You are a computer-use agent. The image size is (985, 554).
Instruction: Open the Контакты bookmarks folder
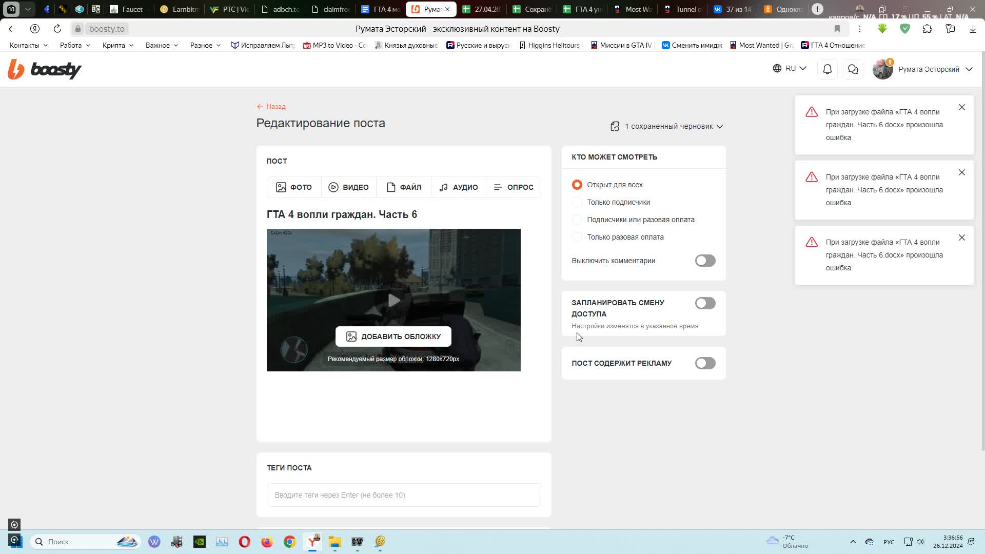point(29,45)
